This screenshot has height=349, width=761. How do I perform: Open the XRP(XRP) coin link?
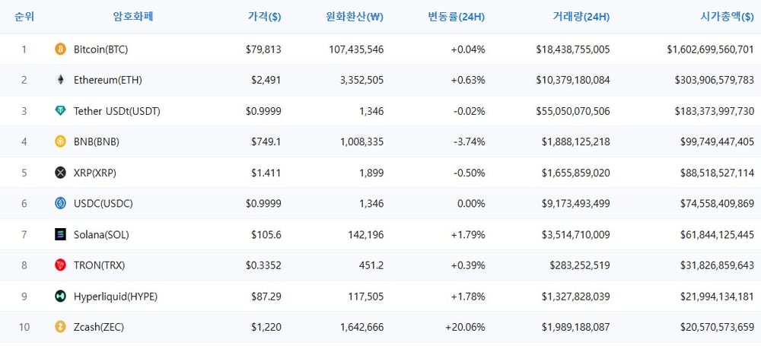95,173
